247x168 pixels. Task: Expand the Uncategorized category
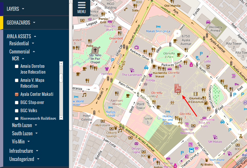(x=24, y=159)
